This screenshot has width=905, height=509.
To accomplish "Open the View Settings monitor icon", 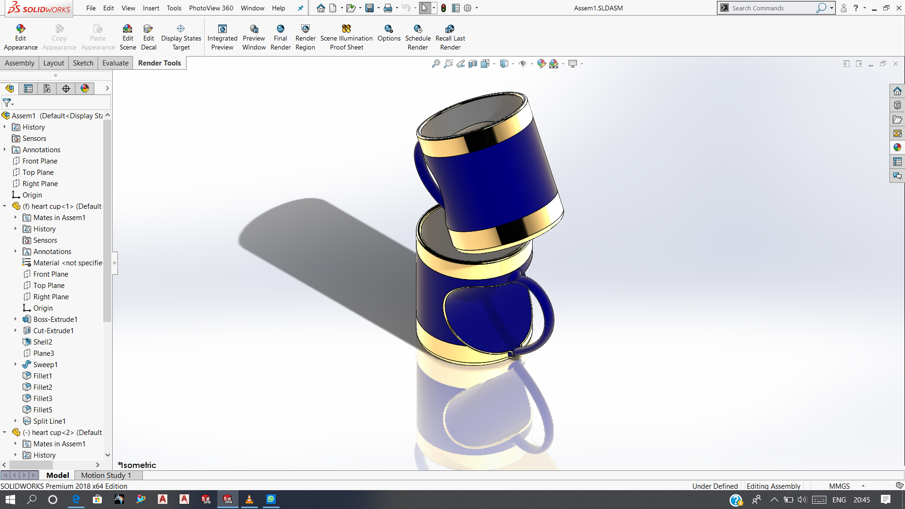I will click(x=573, y=64).
